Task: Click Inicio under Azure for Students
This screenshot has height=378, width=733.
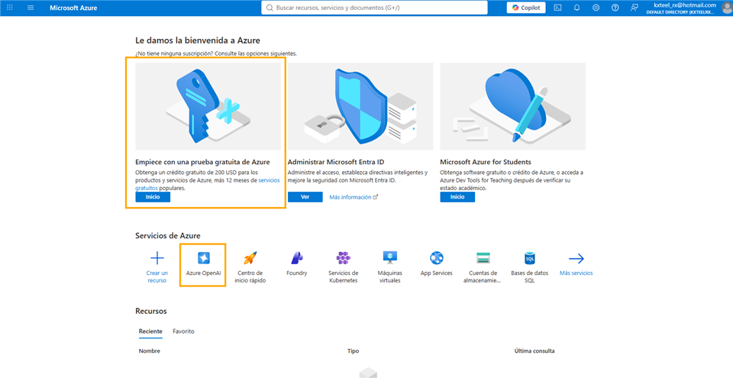Action: click(x=457, y=197)
